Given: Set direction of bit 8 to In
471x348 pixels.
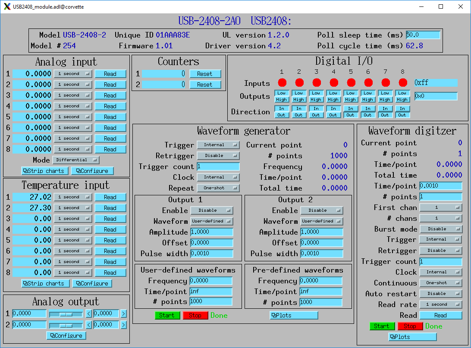Looking at the screenshot, I should tap(402, 108).
